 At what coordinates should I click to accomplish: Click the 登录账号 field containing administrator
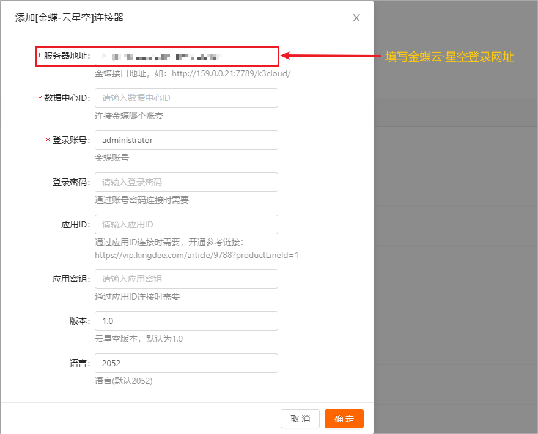click(x=186, y=140)
